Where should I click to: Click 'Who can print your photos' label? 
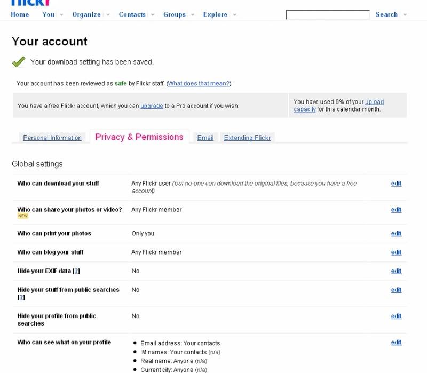tap(54, 233)
